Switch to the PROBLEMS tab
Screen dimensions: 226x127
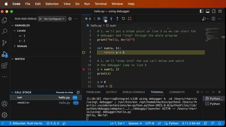(93, 92)
